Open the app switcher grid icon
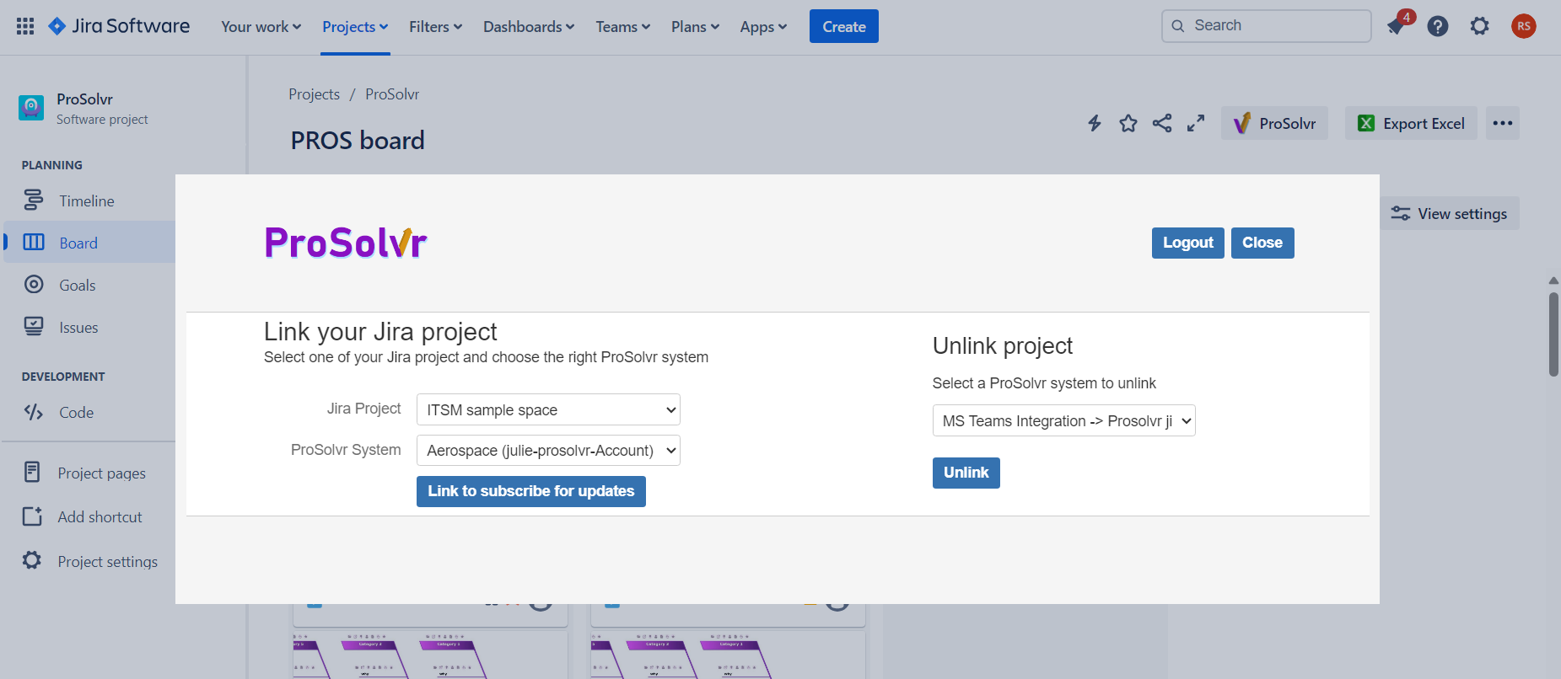Viewport: 1561px width, 679px height. [x=25, y=26]
